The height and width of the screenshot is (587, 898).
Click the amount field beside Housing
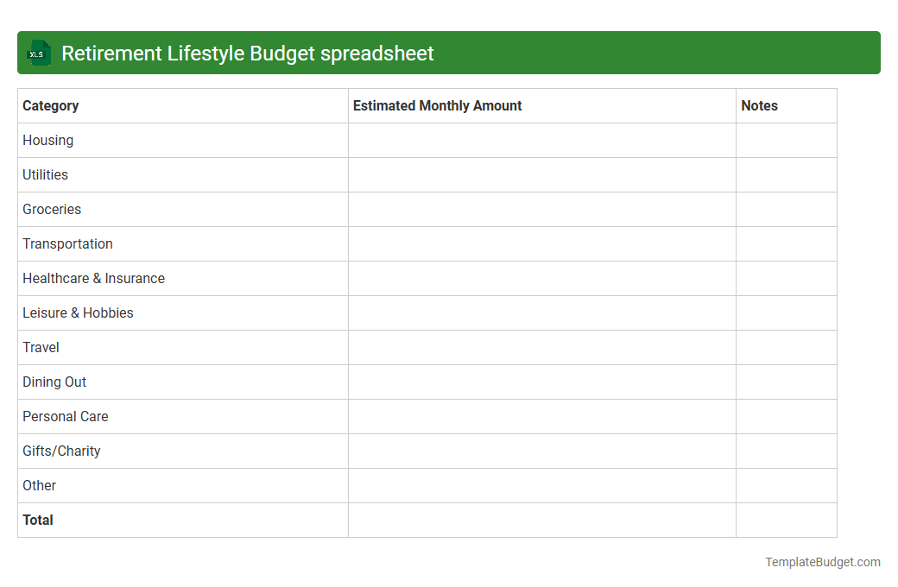click(541, 140)
